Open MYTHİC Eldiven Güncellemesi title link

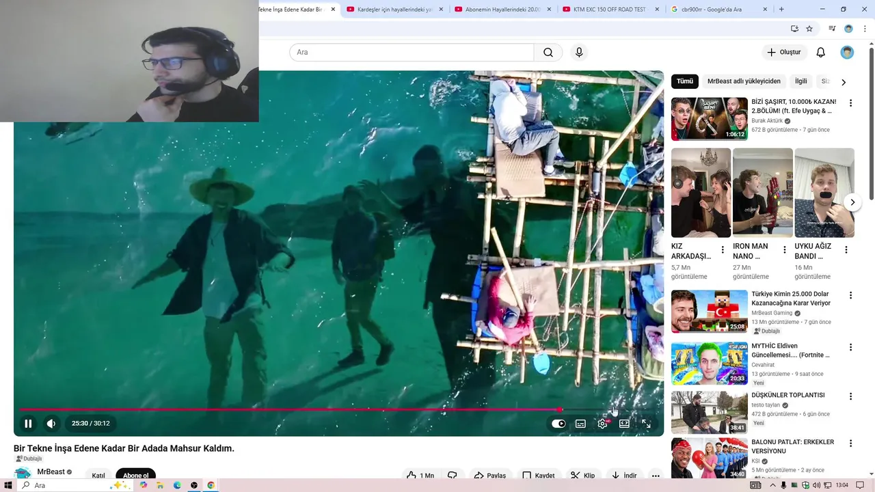tap(790, 351)
